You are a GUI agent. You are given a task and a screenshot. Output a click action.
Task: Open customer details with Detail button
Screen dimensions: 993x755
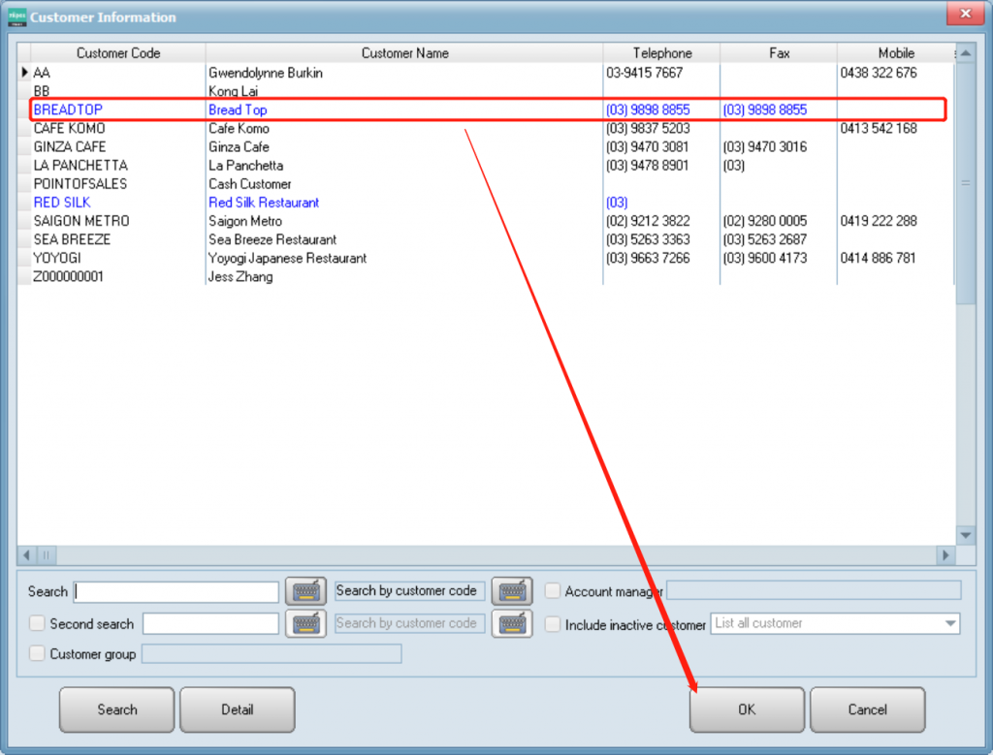point(237,709)
